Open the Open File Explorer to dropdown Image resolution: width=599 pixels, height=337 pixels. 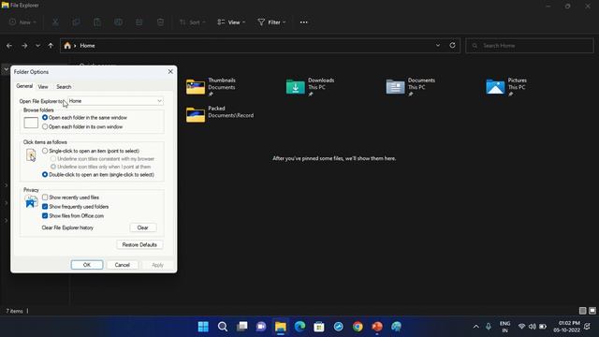pyautogui.click(x=115, y=101)
